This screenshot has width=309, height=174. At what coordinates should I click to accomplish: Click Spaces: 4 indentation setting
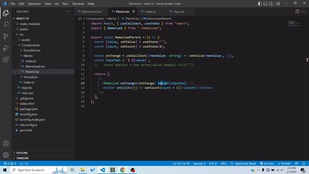[x=199, y=163]
